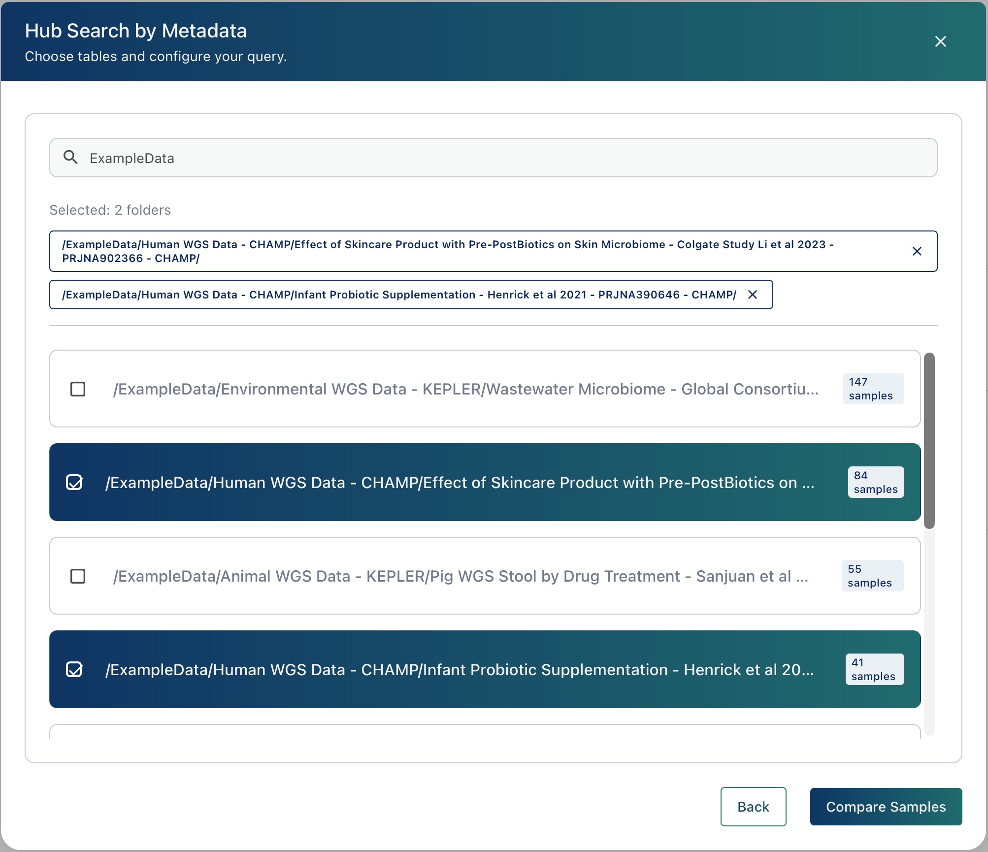Uncheck the Skincare Product Pre-PostBiotics folder

point(74,482)
